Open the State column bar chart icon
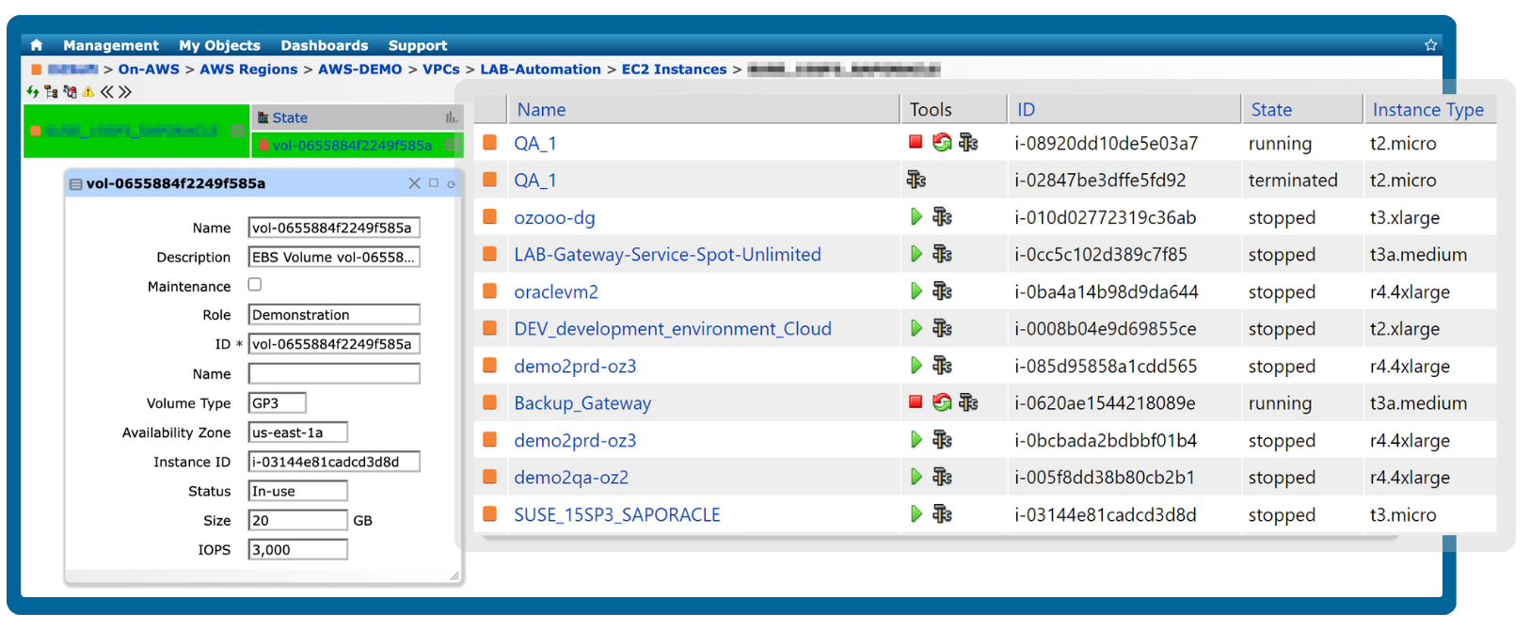 click(452, 118)
